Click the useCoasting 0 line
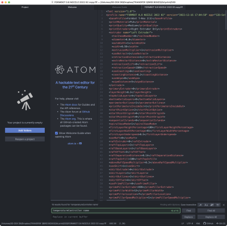This screenshot has height=226, width=227. 131,71
